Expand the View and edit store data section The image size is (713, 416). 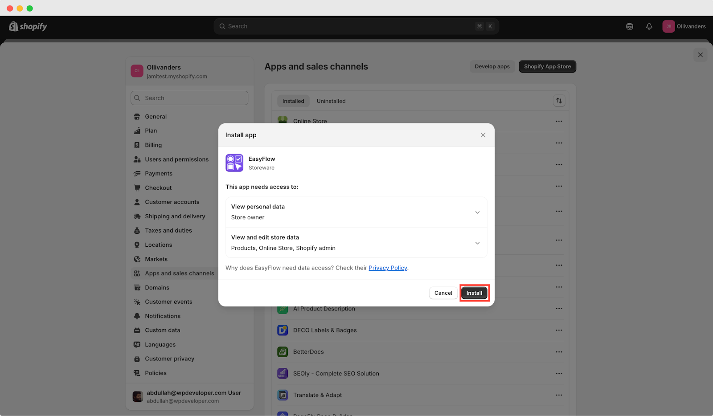point(356,243)
